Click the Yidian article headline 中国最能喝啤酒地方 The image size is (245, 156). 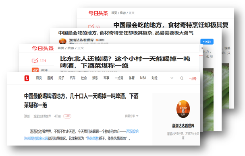(81, 101)
